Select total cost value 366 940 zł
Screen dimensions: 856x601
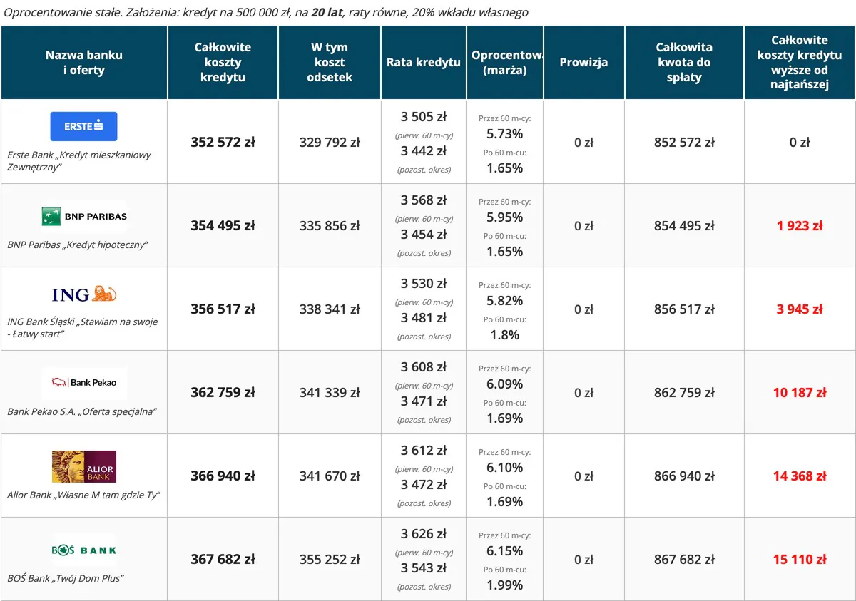tap(223, 476)
